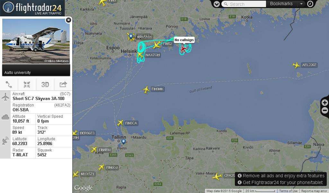This screenshot has width=329, height=193.
Task: Select the FIN9MK aircraft icon
Action: pos(146,90)
